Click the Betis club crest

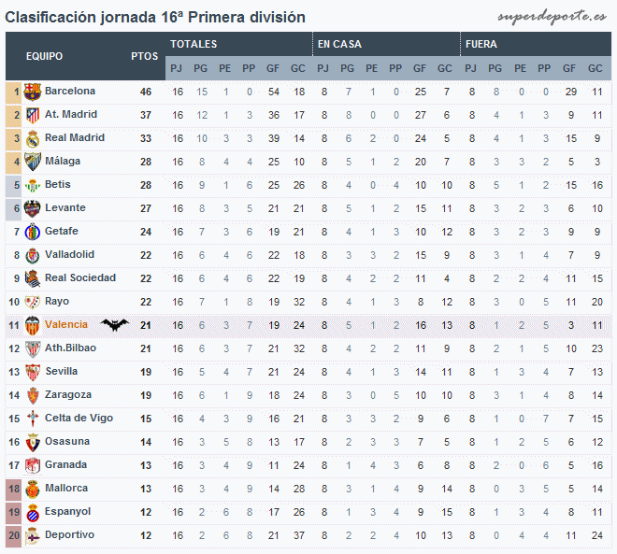point(33,185)
